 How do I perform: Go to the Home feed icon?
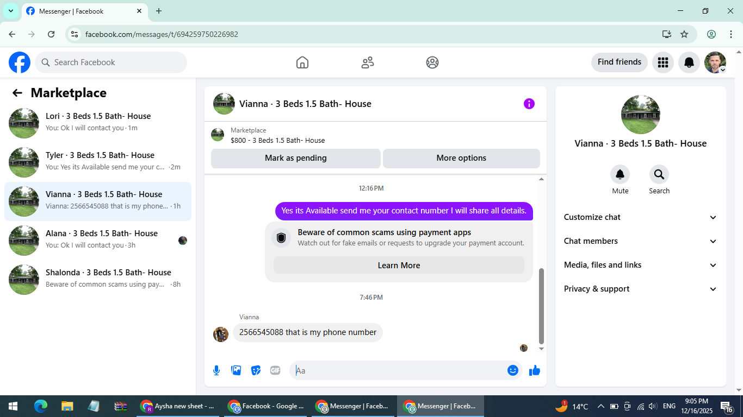click(302, 62)
